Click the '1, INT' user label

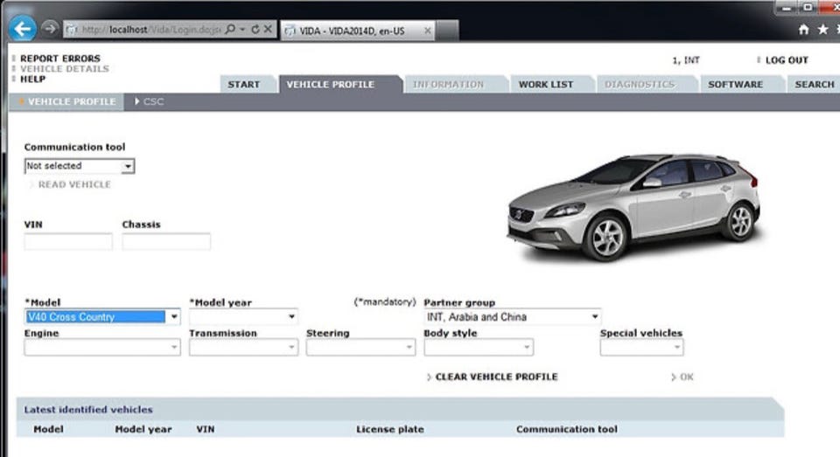[x=686, y=60]
